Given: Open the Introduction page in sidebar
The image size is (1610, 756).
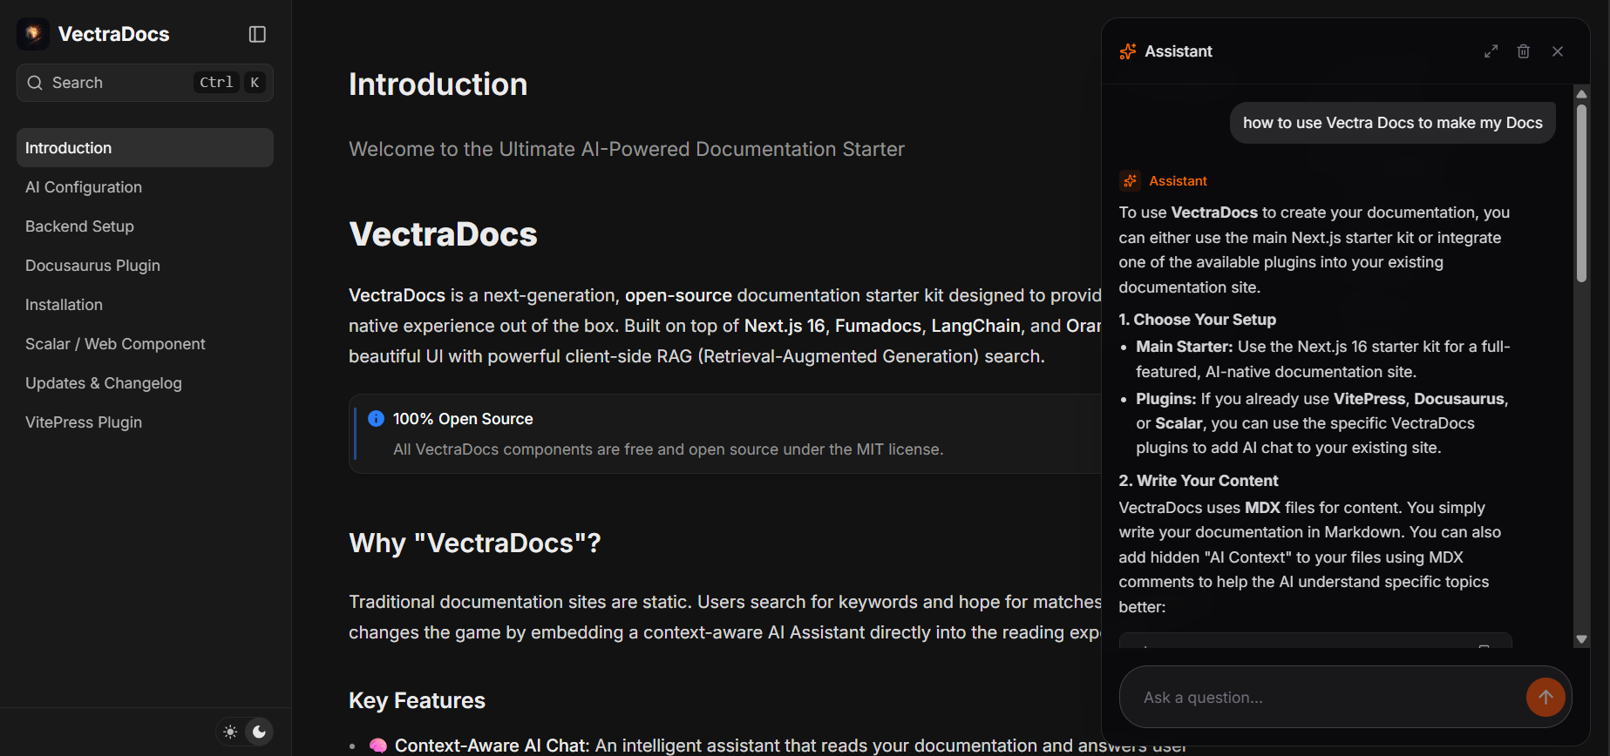Looking at the screenshot, I should [145, 148].
